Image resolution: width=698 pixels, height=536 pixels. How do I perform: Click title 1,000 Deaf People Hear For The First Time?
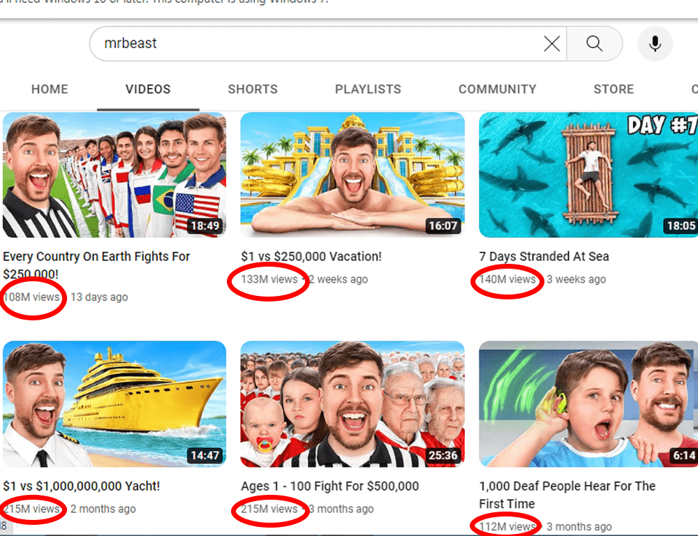click(x=567, y=495)
